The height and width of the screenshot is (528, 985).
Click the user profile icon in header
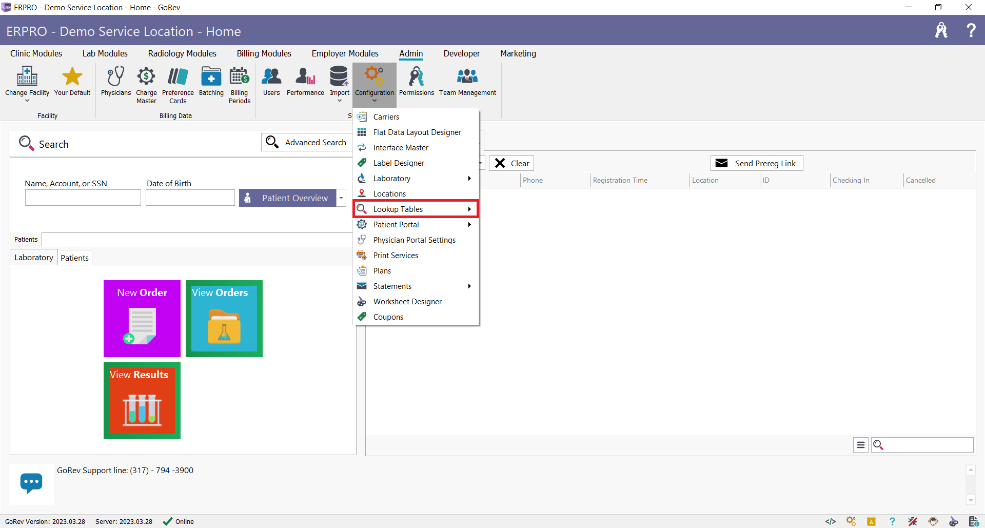click(x=941, y=30)
